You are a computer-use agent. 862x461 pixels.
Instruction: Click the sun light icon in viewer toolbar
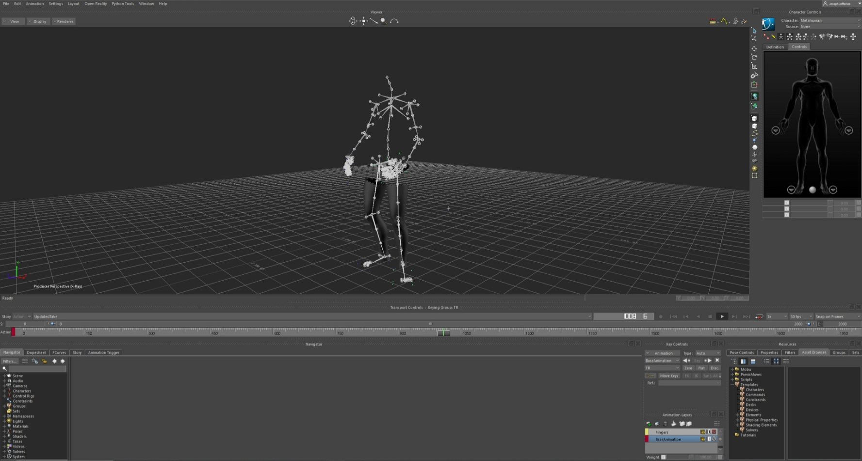(x=754, y=168)
